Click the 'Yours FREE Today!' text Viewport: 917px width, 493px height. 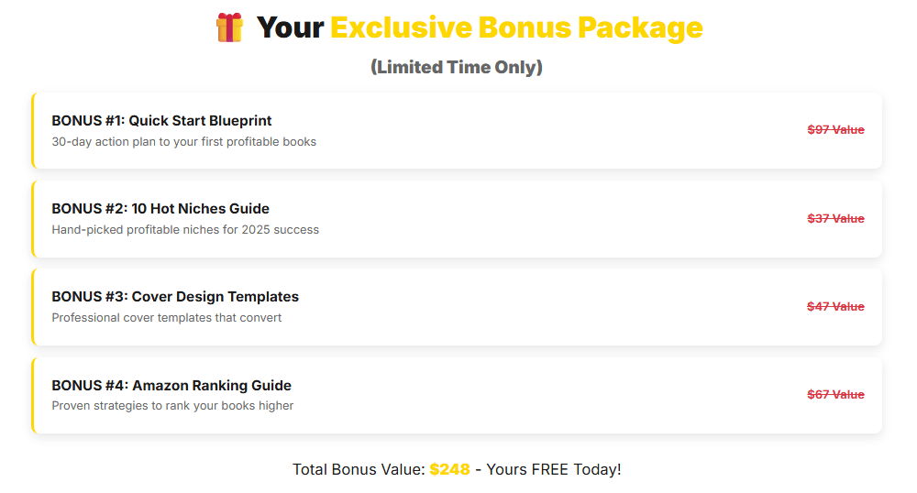[554, 469]
